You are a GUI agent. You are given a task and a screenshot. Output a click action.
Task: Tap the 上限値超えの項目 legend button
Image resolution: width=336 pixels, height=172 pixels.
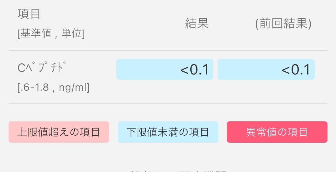pos(59,132)
